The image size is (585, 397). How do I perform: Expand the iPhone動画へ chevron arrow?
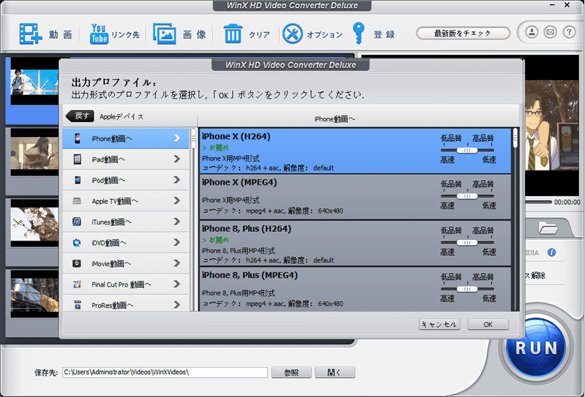[177, 139]
